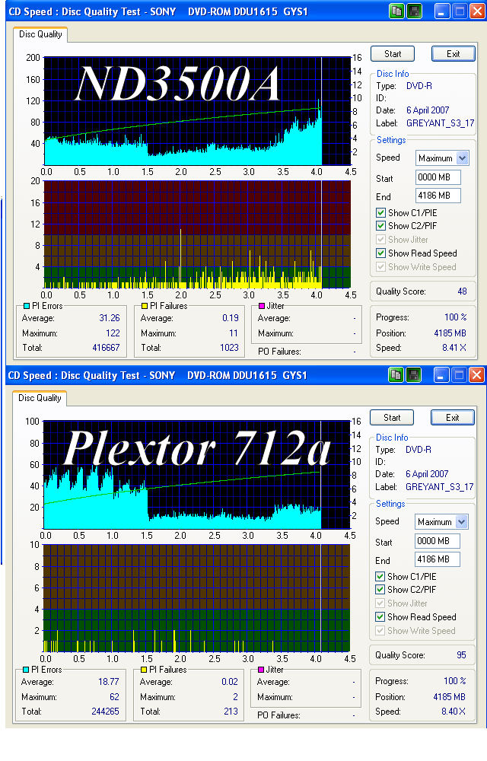Click PI Errors average value 18.77
The width and height of the screenshot is (487, 761).
point(109,682)
